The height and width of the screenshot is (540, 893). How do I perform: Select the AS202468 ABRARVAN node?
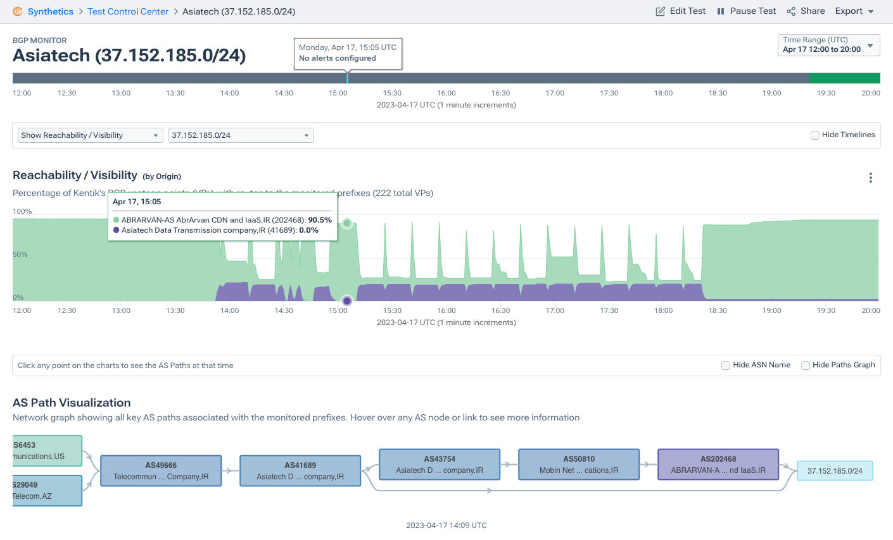(x=718, y=465)
